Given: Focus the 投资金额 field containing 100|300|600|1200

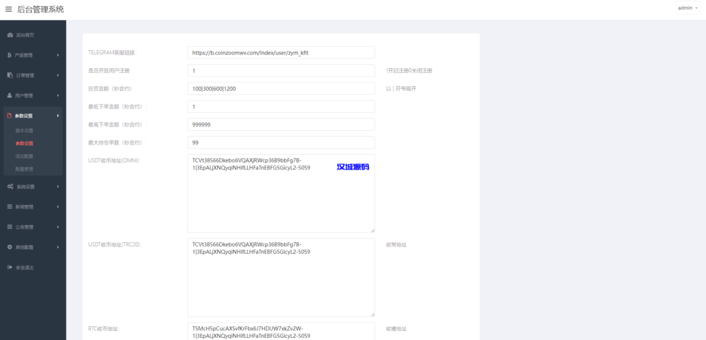Looking at the screenshot, I should click(281, 89).
